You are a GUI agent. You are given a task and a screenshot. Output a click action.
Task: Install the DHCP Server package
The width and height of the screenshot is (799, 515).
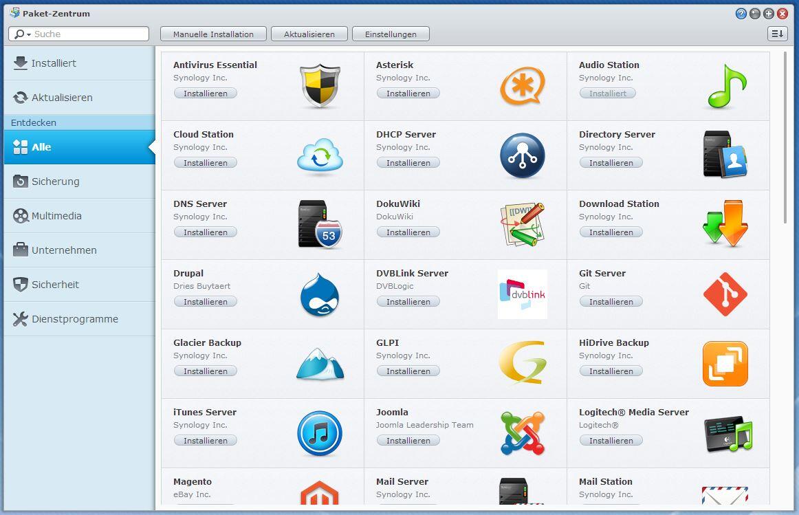[408, 162]
